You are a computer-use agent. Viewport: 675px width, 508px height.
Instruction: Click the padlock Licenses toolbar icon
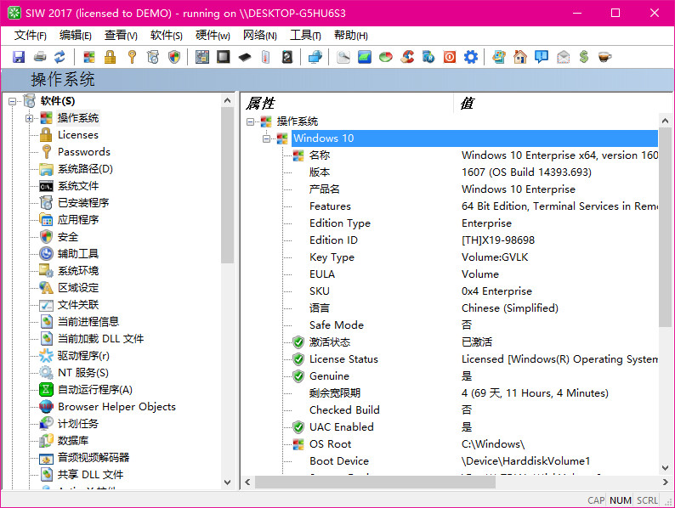[111, 57]
